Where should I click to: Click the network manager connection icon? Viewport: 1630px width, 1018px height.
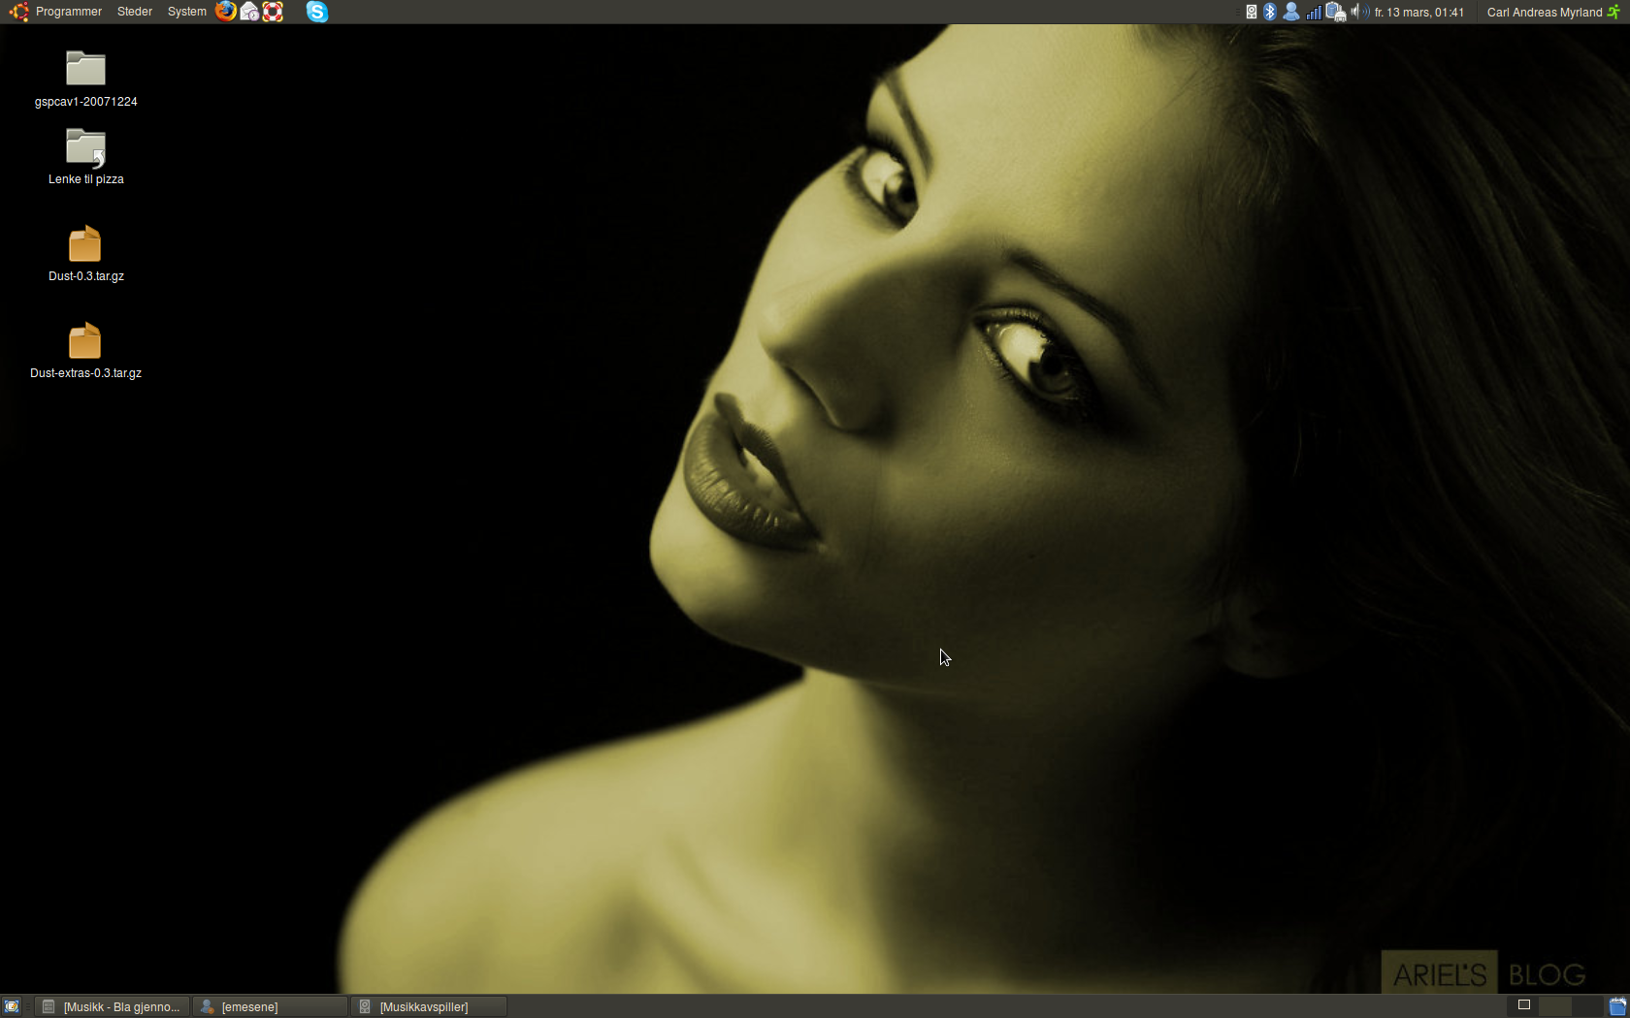click(x=1336, y=12)
